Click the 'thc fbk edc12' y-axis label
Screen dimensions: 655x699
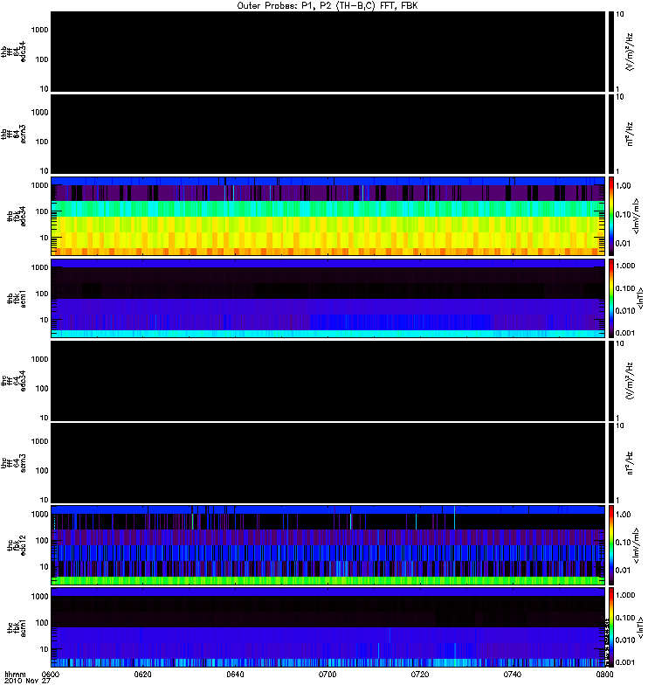(17, 544)
